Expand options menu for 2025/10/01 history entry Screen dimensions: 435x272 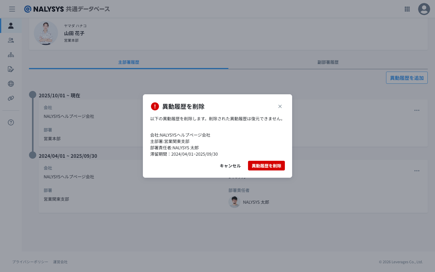(x=417, y=110)
